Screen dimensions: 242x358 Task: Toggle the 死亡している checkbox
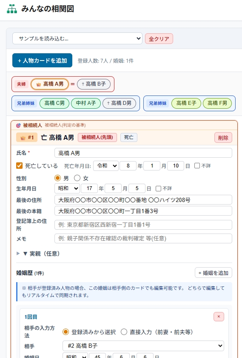click(x=20, y=165)
